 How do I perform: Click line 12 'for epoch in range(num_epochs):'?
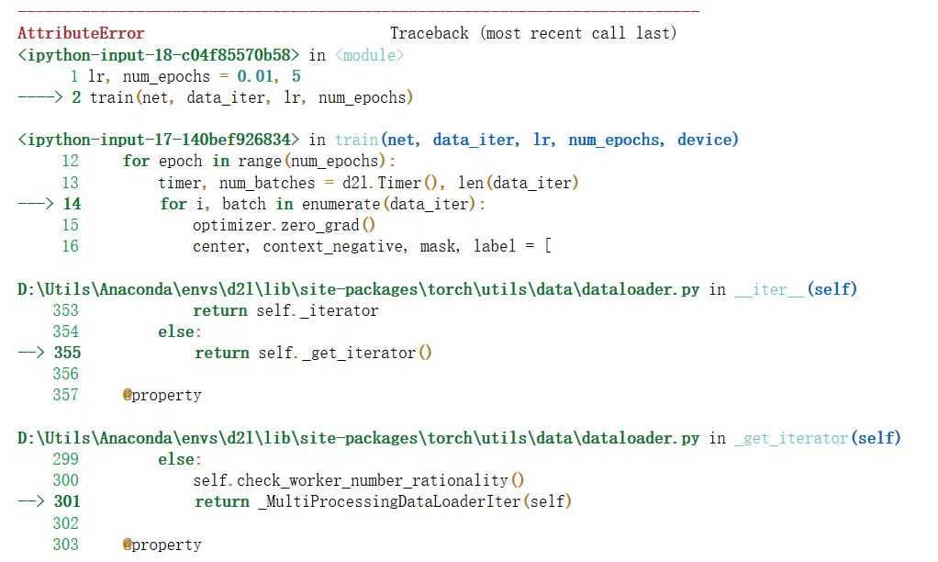click(x=259, y=161)
